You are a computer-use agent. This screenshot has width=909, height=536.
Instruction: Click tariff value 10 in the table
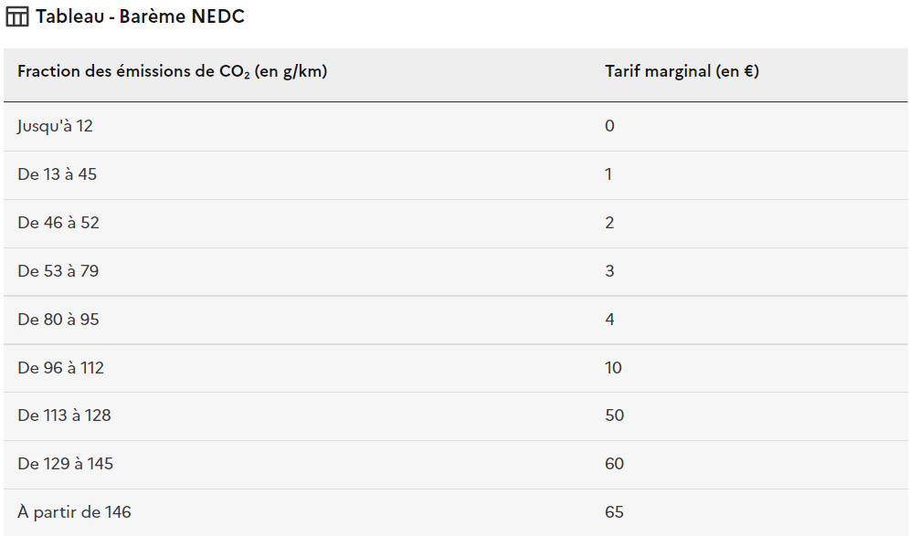click(613, 368)
